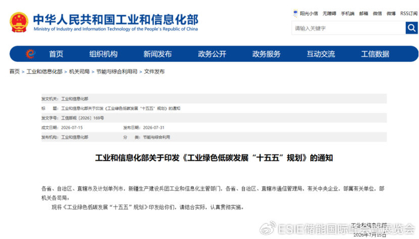419x239 pixels.
Task: Click the swirl icon in navigation bar
Action: (31, 54)
